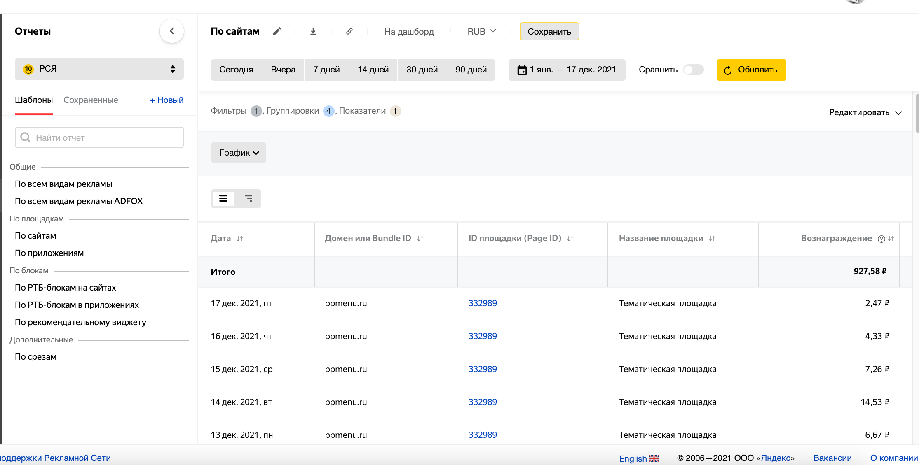The height and width of the screenshot is (465, 919).
Task: Click the copy link icon
Action: coord(349,31)
